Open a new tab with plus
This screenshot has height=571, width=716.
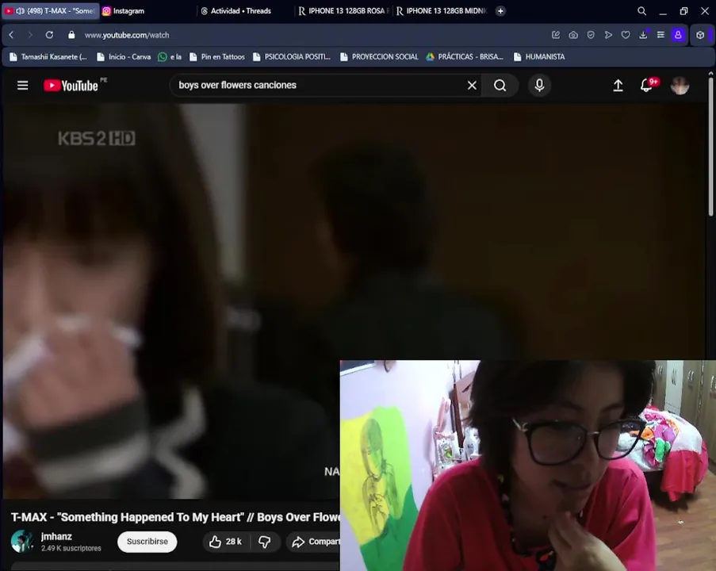coord(500,11)
